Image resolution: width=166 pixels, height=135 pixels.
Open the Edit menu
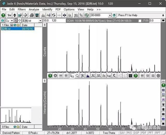coord(12,9)
